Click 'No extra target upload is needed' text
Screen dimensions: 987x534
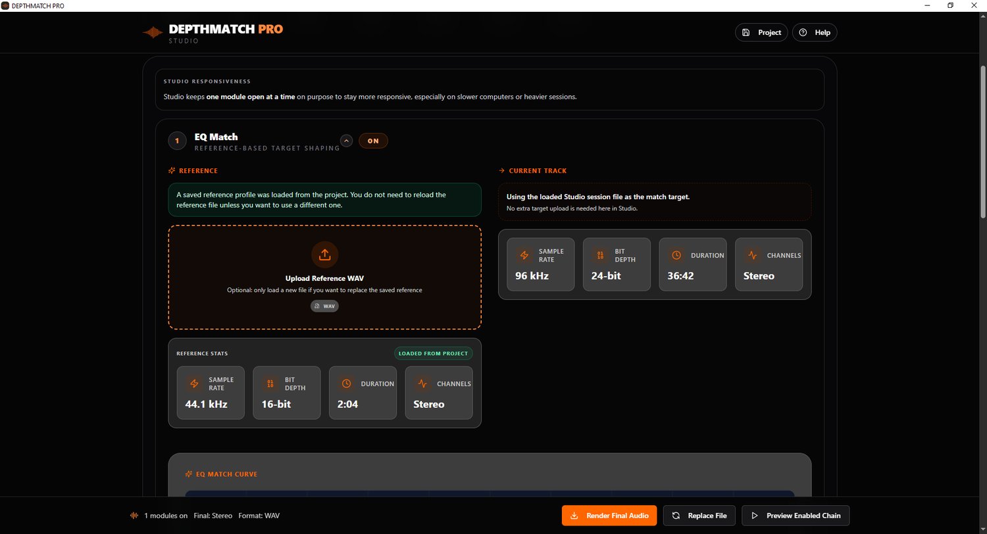572,208
